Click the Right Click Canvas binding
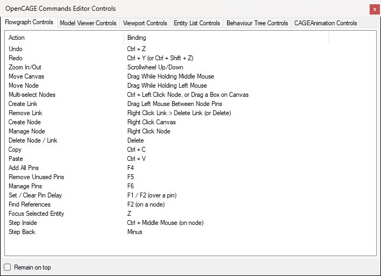The width and height of the screenshot is (381, 276). click(x=152, y=122)
